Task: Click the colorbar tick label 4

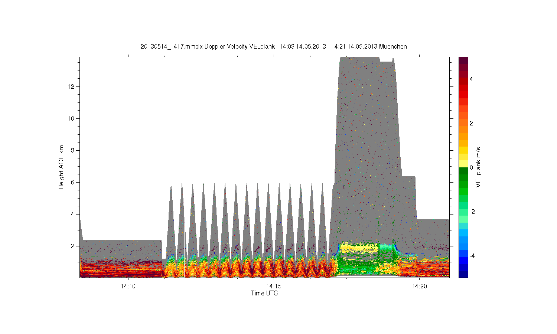Action: tap(471, 79)
